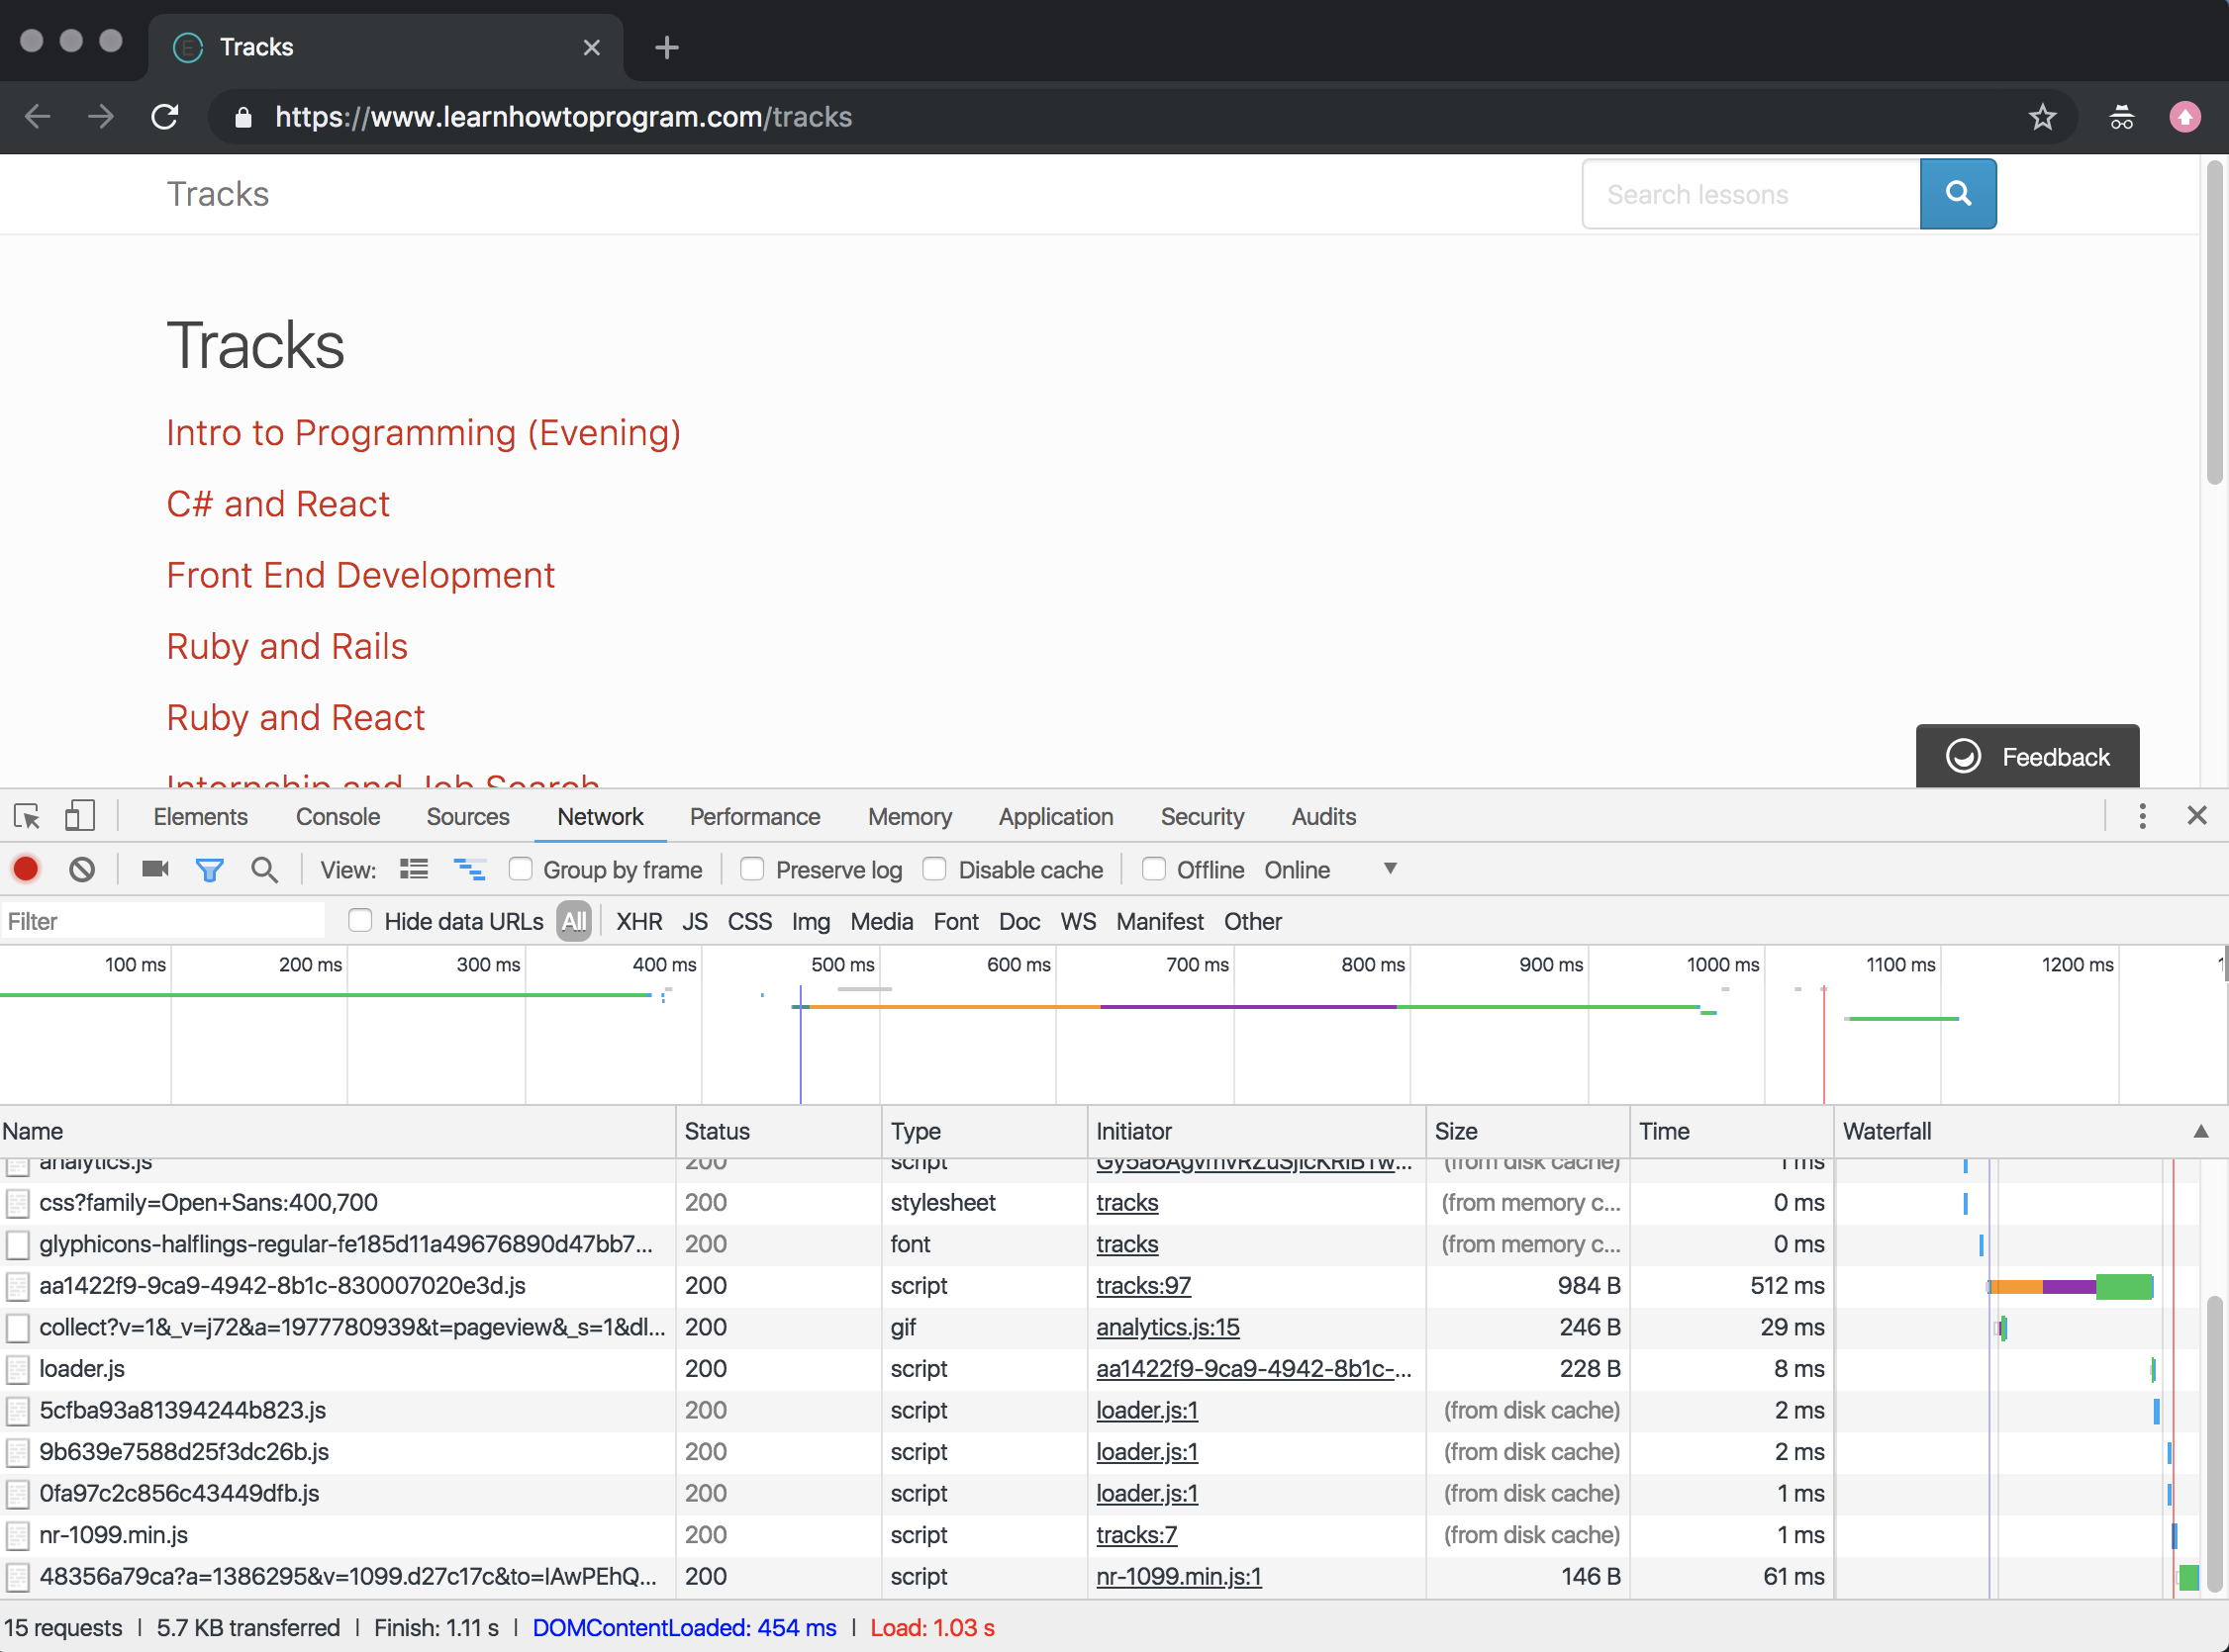Open the Ruby and Rails link
This screenshot has height=1652, width=2229.
click(287, 646)
